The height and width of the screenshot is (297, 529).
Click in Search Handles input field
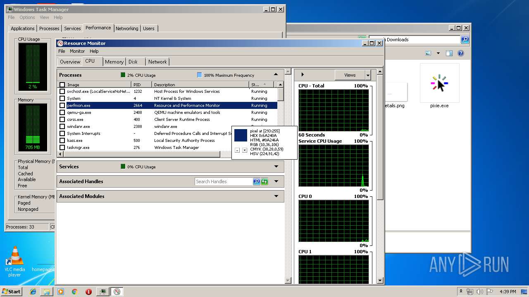point(224,181)
